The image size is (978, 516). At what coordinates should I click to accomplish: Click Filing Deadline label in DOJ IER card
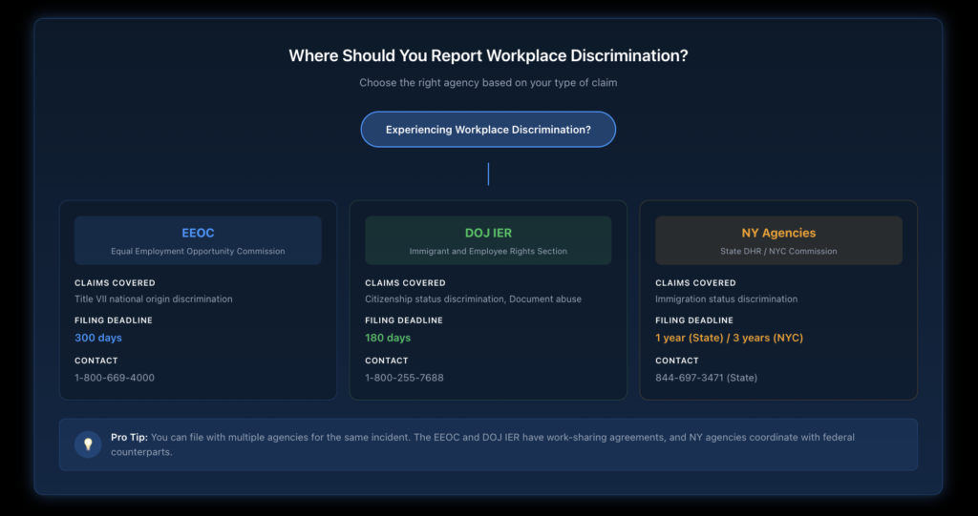(404, 320)
